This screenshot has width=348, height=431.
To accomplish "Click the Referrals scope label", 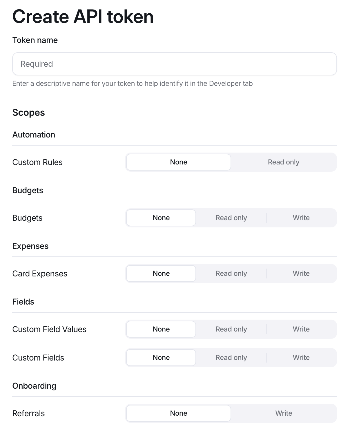I will click(28, 414).
